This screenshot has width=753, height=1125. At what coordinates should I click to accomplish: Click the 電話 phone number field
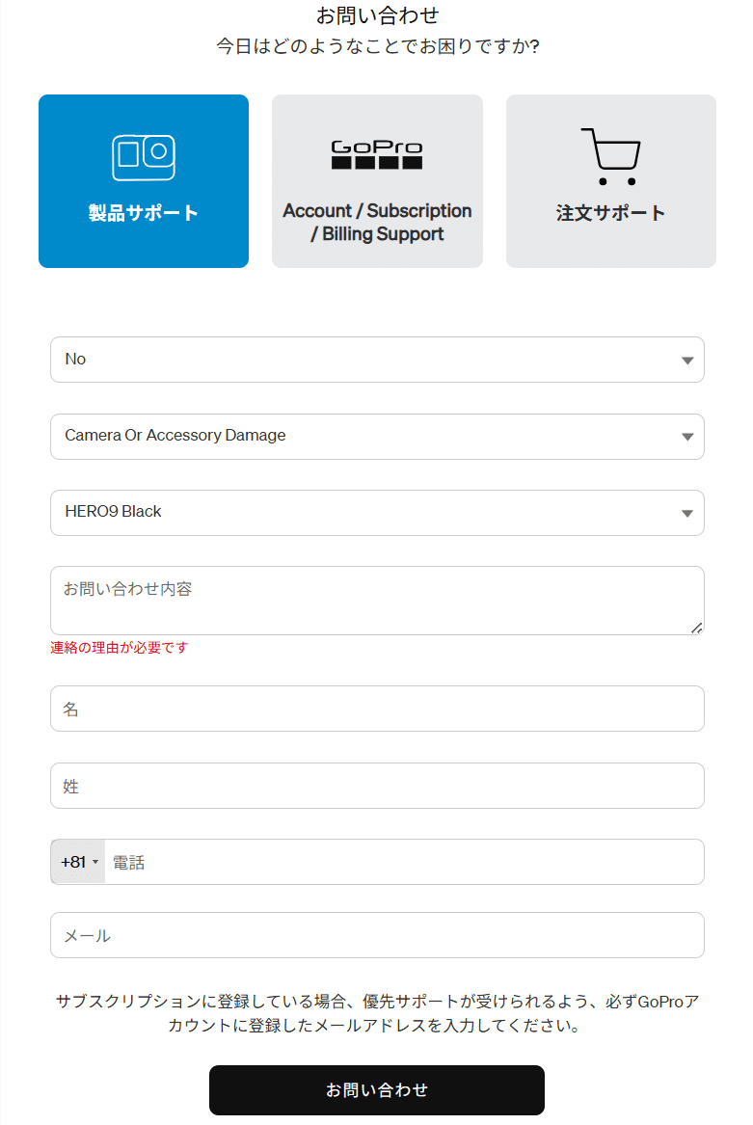click(x=404, y=862)
